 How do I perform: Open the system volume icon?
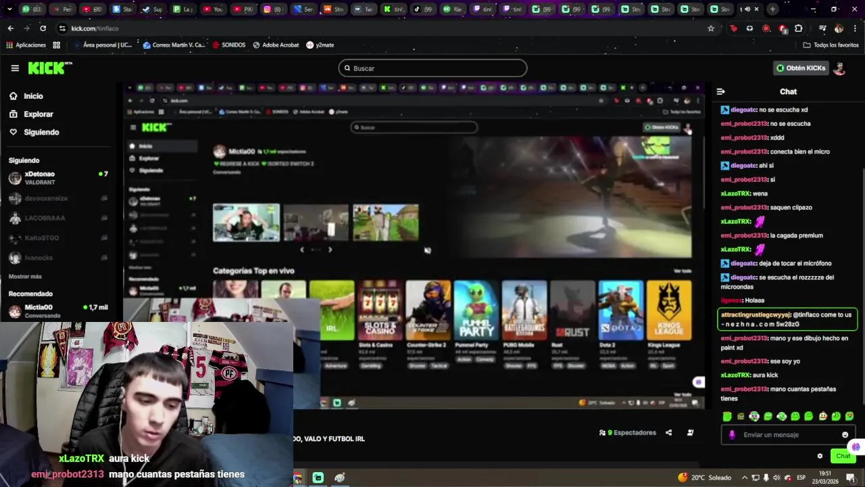point(776,478)
